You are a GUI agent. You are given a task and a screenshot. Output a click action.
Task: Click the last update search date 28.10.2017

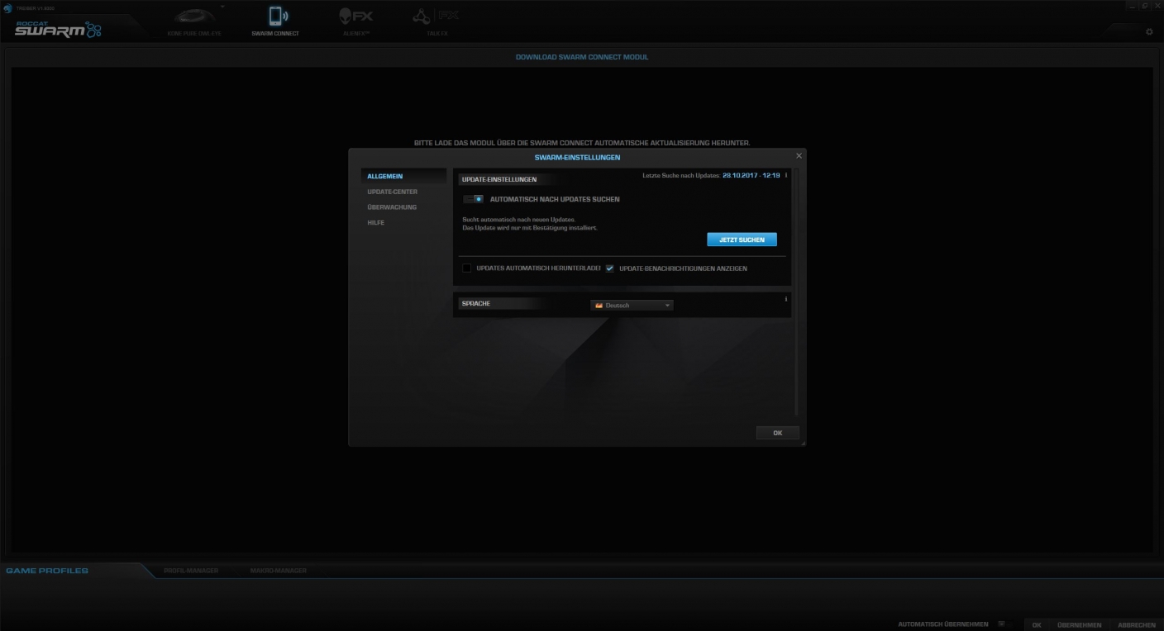[751, 175]
